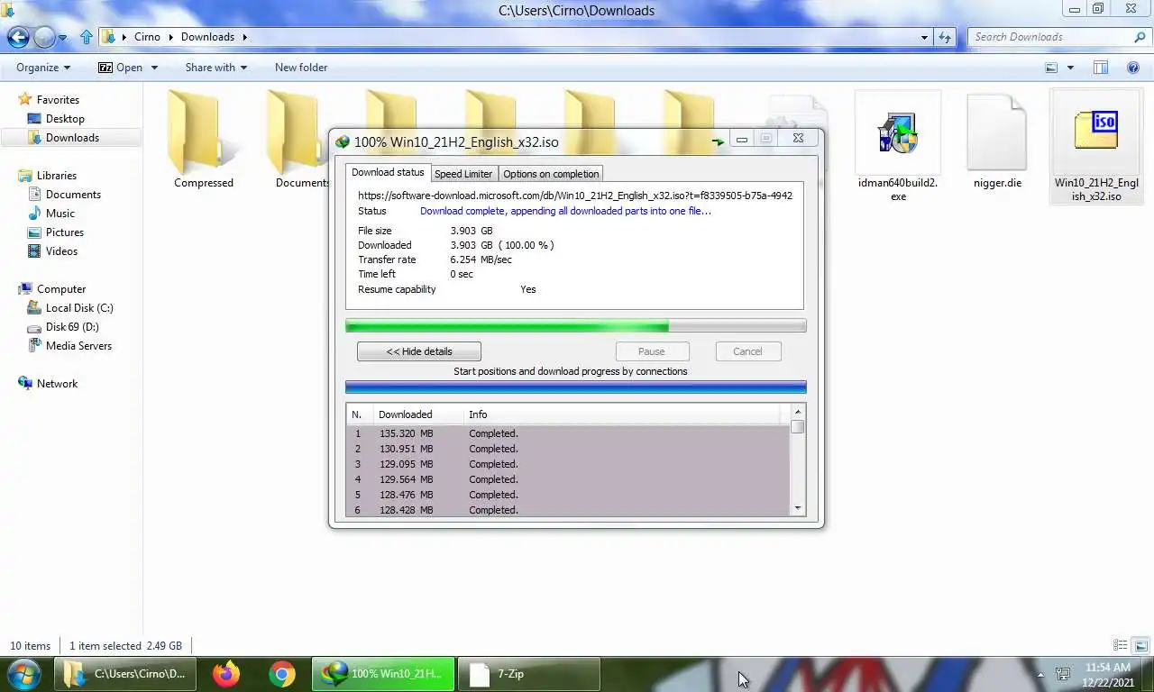
Task: Open the Organize dropdown menu
Action: [43, 68]
